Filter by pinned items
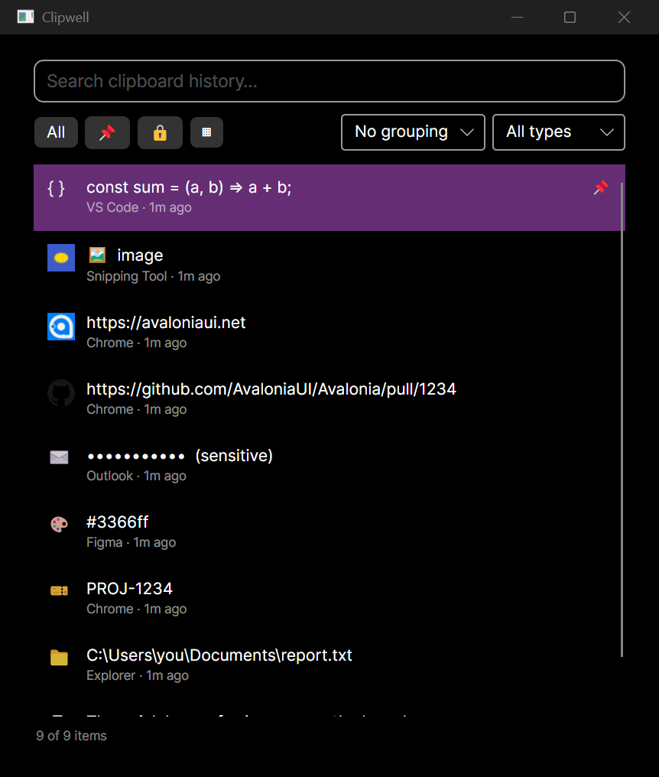Image resolution: width=659 pixels, height=777 pixels. pos(107,133)
